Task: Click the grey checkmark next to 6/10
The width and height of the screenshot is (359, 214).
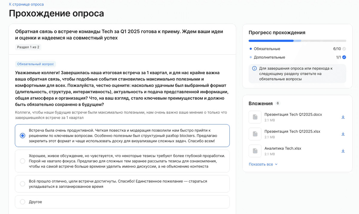Action: [x=344, y=49]
